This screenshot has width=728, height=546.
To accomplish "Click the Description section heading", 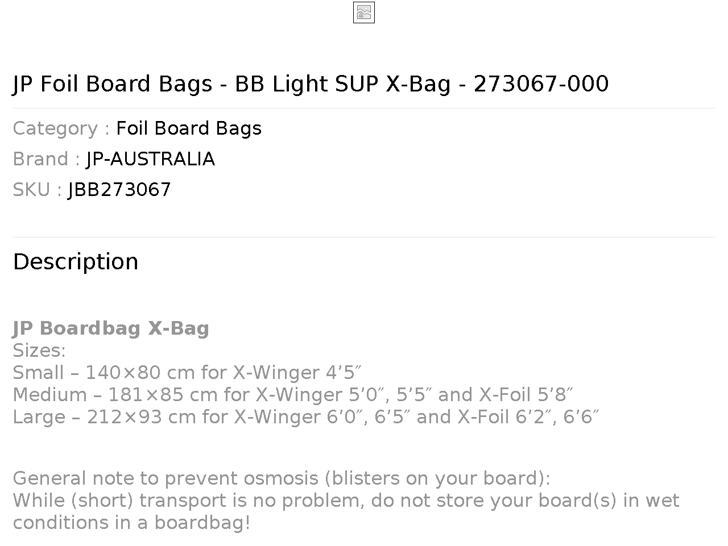I will click(x=76, y=262).
